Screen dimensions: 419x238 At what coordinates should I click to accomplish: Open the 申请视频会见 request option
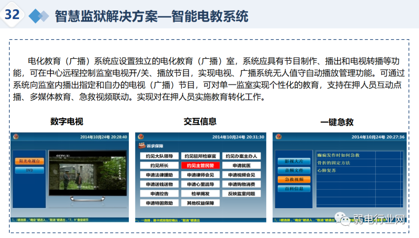241,174
